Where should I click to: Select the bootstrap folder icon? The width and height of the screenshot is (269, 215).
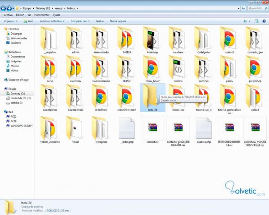[x=152, y=38]
